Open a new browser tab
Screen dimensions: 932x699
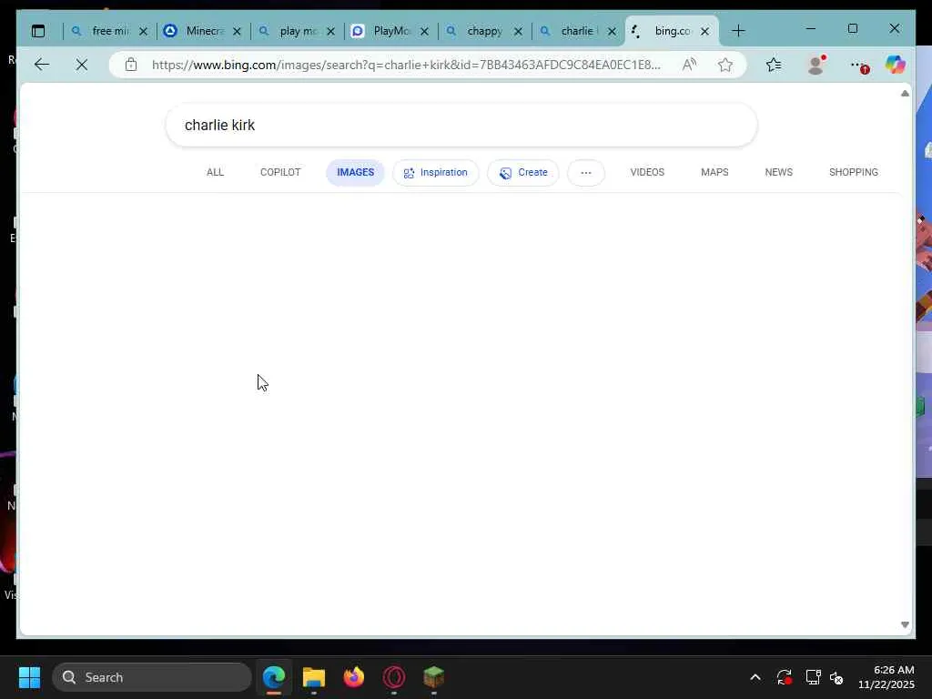pyautogui.click(x=738, y=31)
